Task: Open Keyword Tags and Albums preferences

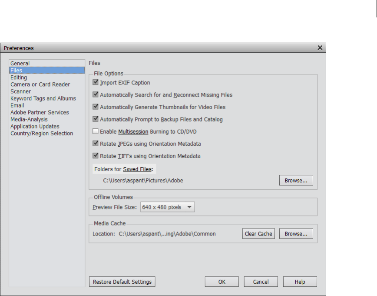Action: [47, 98]
